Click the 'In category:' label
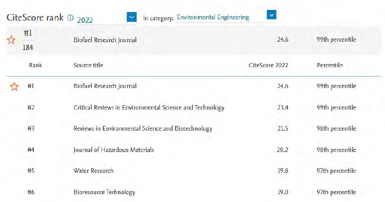This screenshot has width=385, height=202. 158,18
